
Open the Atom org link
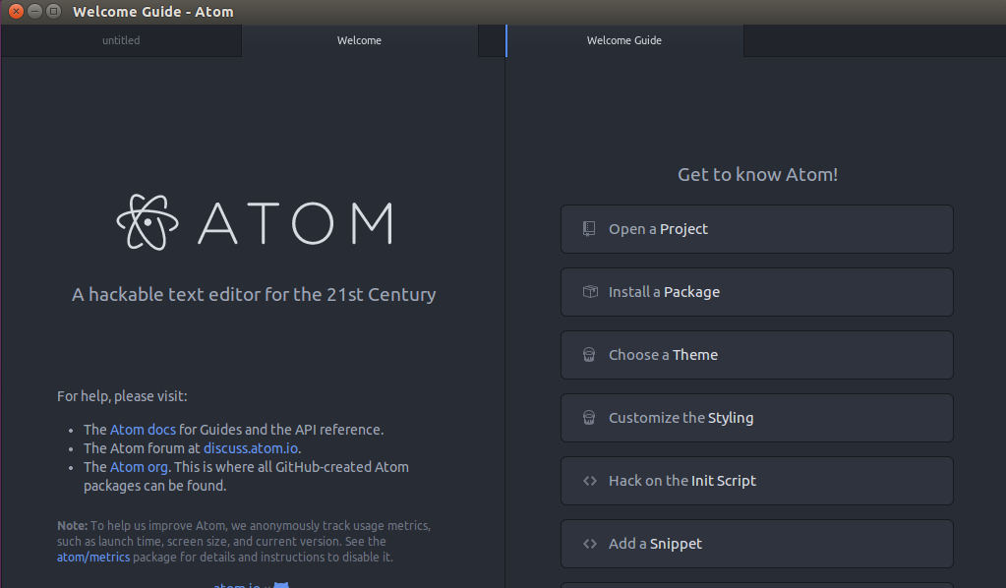(139, 467)
